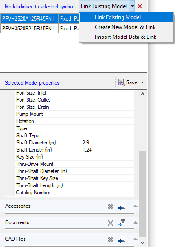175x247 pixels.
Task: Click the red X unlink model icon
Action: [140, 6]
